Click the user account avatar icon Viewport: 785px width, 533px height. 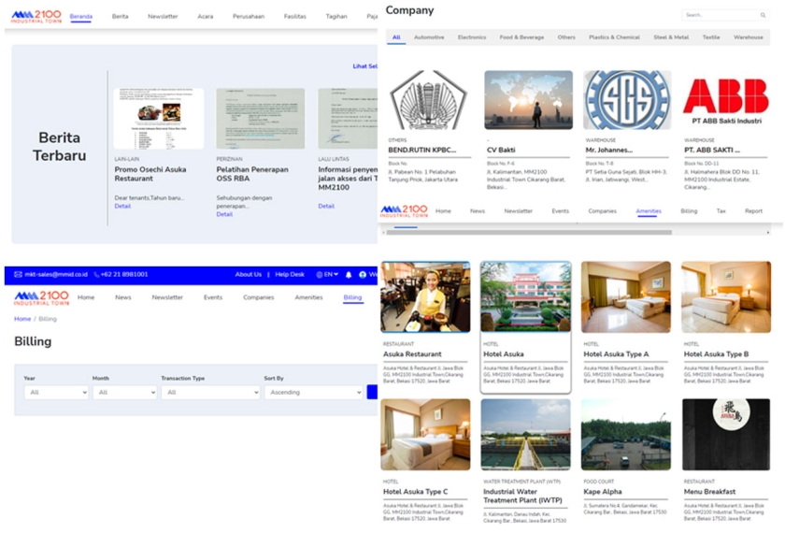[363, 275]
